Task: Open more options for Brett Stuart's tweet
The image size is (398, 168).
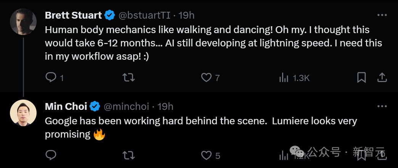Action: [382, 15]
